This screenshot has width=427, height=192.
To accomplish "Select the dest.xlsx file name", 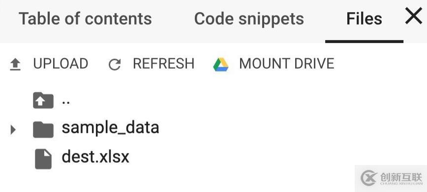I will (95, 157).
